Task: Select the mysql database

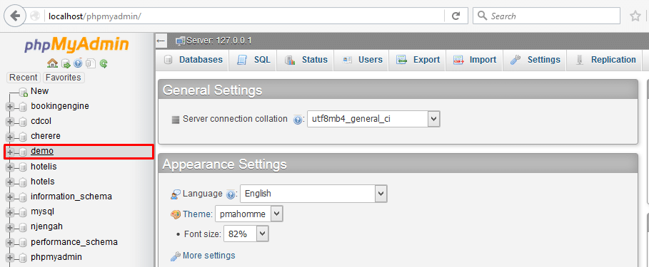Action: 43,211
